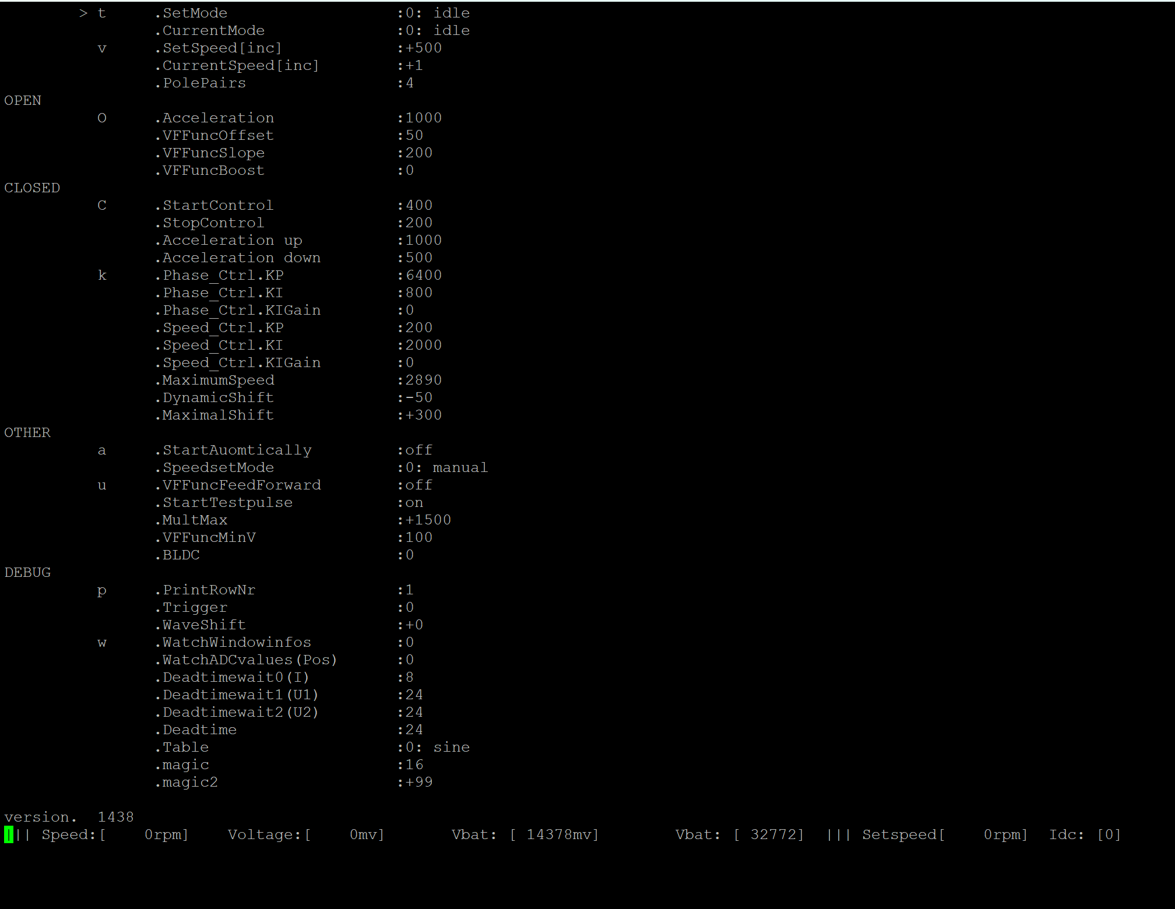Click the Table '0: sine' value
1175x909 pixels.
(x=437, y=747)
